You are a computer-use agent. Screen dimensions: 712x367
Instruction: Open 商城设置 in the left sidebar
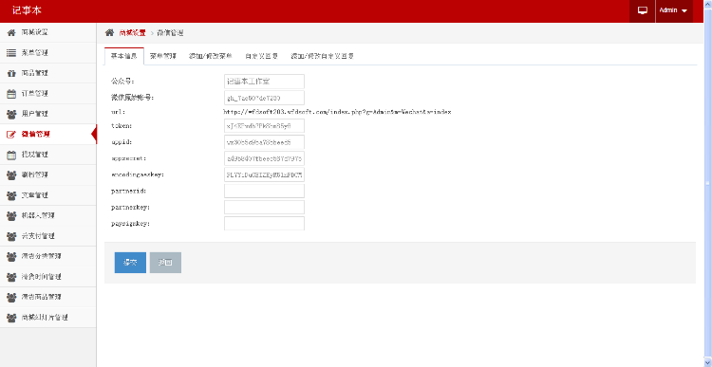pyautogui.click(x=47, y=32)
